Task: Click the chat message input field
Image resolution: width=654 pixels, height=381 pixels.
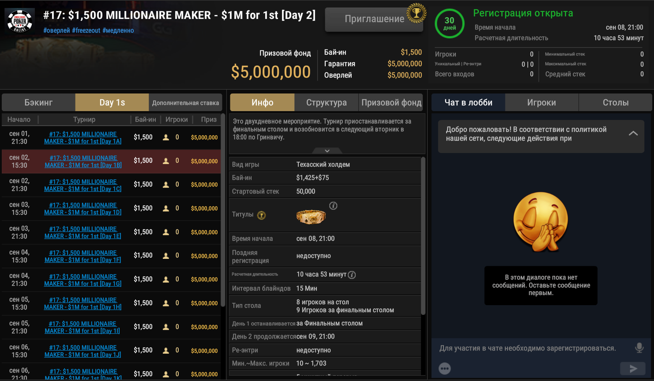Action: point(527,348)
